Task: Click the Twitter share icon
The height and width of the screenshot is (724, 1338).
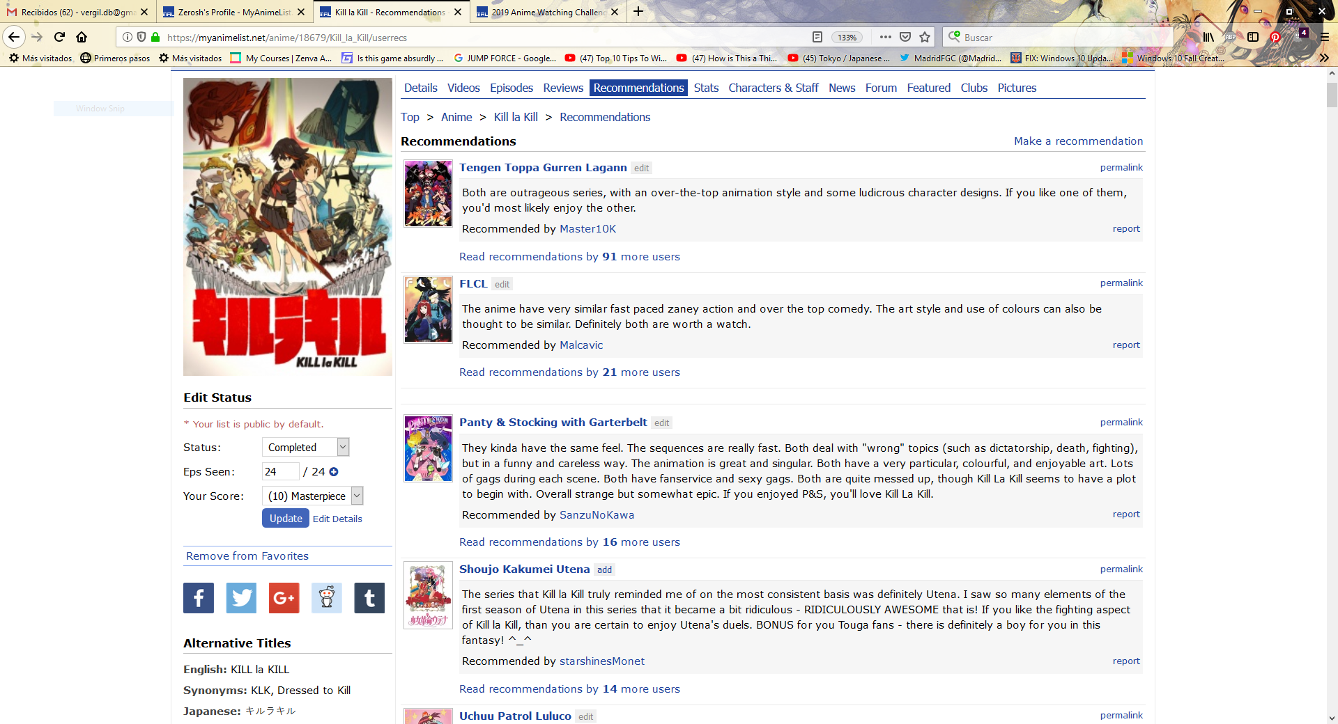Action: pos(241,598)
